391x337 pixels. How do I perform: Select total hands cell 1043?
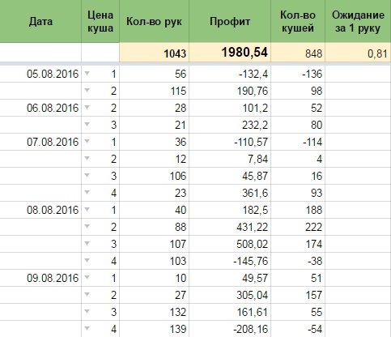(x=154, y=53)
